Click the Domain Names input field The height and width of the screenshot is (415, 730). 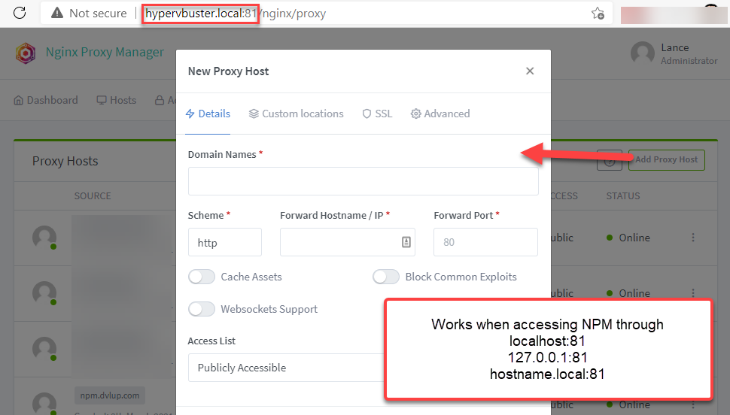pyautogui.click(x=363, y=181)
